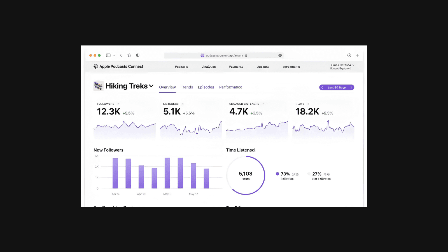This screenshot has height=252, width=448.
Task: Click the Not Following legend dot
Action: coord(309,174)
